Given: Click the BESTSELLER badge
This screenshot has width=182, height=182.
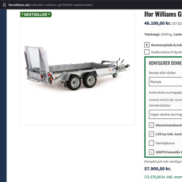Looking at the screenshot, I should 36,14.
